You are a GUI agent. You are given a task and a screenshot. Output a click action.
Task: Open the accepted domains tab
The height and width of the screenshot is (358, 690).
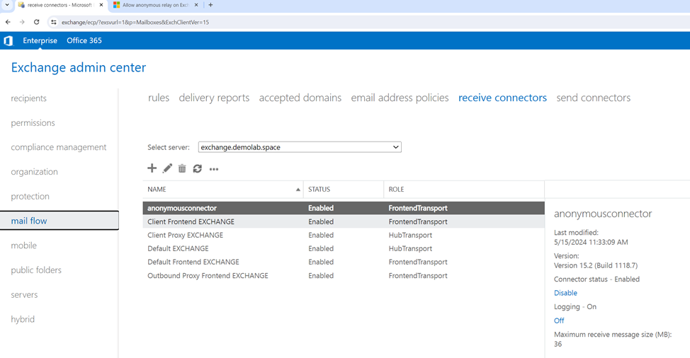pos(300,98)
